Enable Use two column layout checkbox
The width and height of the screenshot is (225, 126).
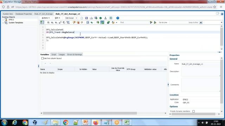point(42,58)
